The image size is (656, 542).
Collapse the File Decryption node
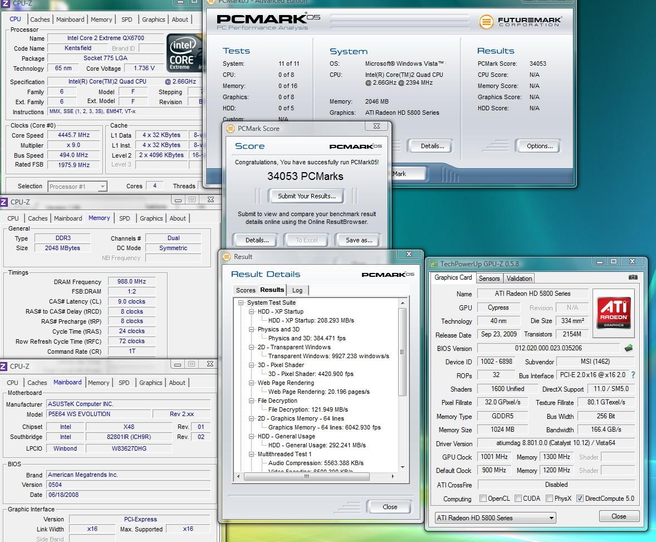tap(252, 401)
